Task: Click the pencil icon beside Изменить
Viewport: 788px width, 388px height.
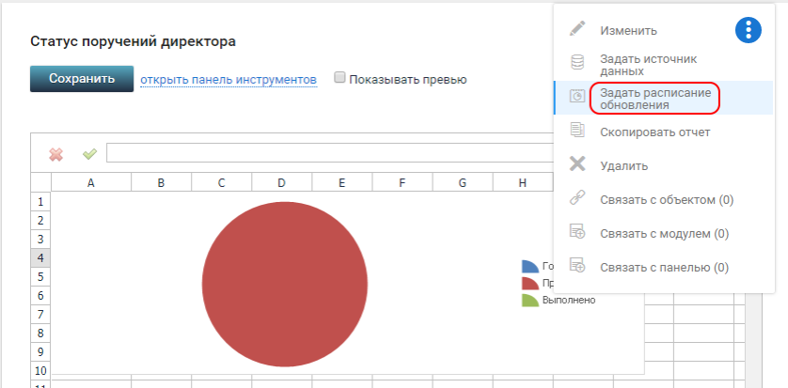Action: (577, 28)
